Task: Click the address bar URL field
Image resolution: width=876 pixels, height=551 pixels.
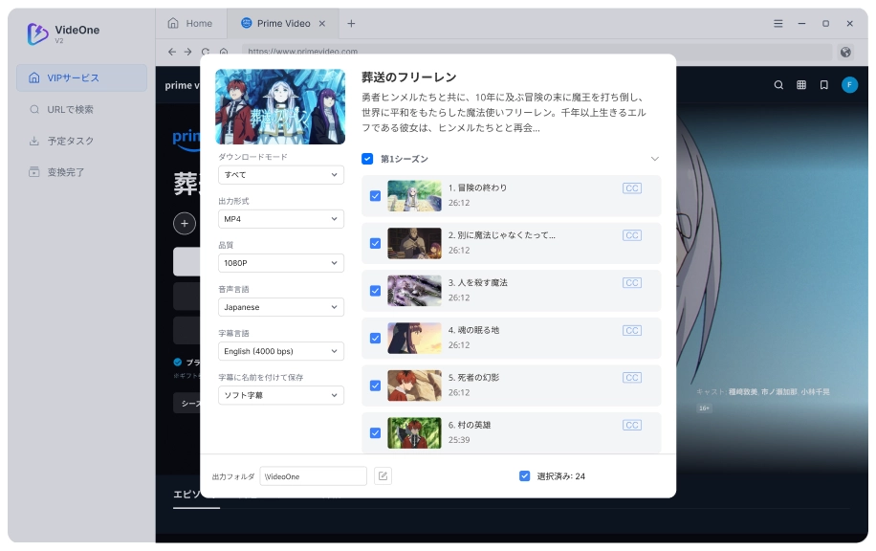Action: [537, 52]
